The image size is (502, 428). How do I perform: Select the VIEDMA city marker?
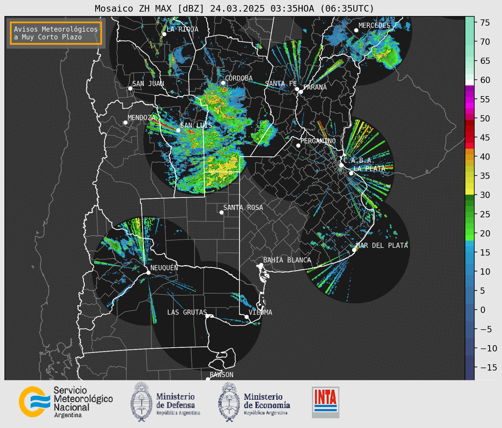247,317
